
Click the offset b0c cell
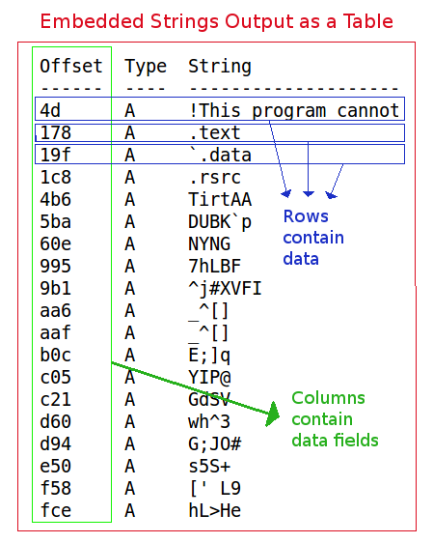pyautogui.click(x=55, y=356)
